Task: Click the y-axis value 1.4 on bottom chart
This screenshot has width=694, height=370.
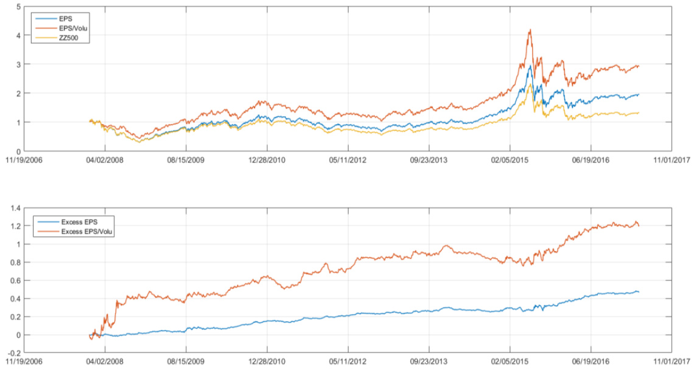Action: (x=15, y=208)
